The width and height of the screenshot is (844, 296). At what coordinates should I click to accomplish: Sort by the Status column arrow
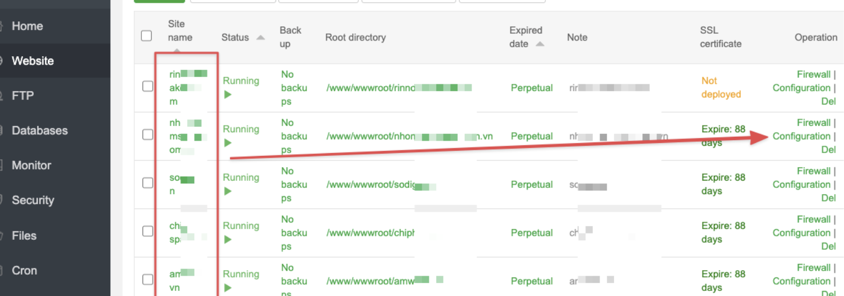[260, 38]
